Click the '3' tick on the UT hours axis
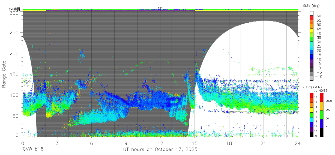This screenshot has height=155, width=335. tap(57, 143)
